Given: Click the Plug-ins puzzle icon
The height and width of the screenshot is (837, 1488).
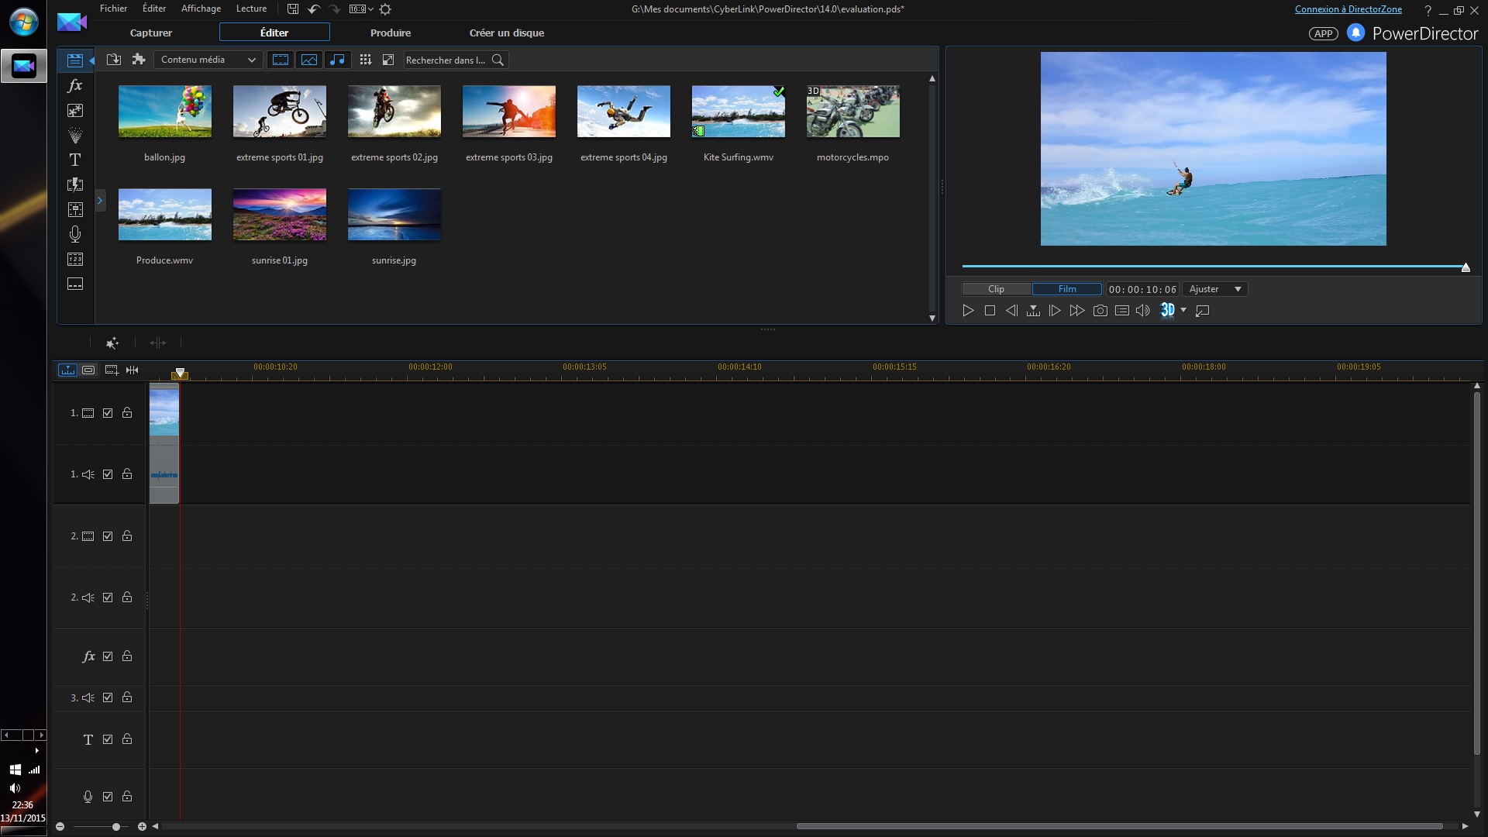Looking at the screenshot, I should point(139,60).
